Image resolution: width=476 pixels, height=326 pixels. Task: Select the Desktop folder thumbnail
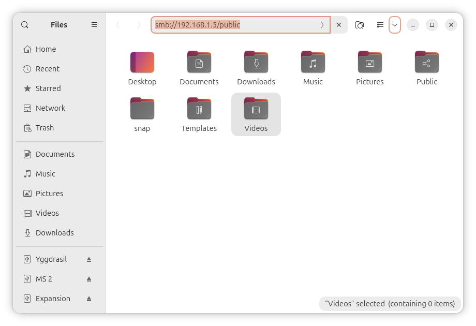(x=142, y=63)
